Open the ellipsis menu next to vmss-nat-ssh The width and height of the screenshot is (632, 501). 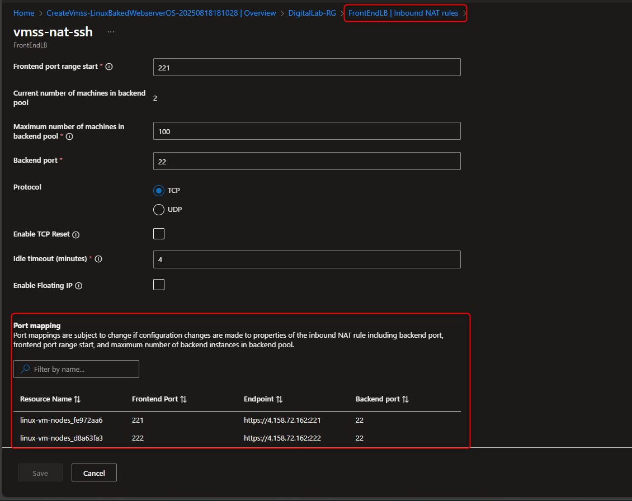coord(110,32)
